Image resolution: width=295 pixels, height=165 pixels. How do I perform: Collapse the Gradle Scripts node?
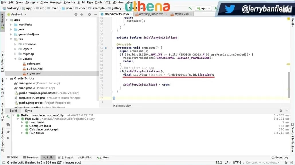tap(7, 78)
